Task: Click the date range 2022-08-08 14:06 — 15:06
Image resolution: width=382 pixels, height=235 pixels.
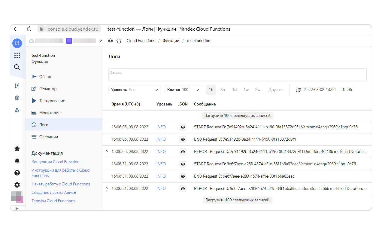Action: (x=328, y=90)
